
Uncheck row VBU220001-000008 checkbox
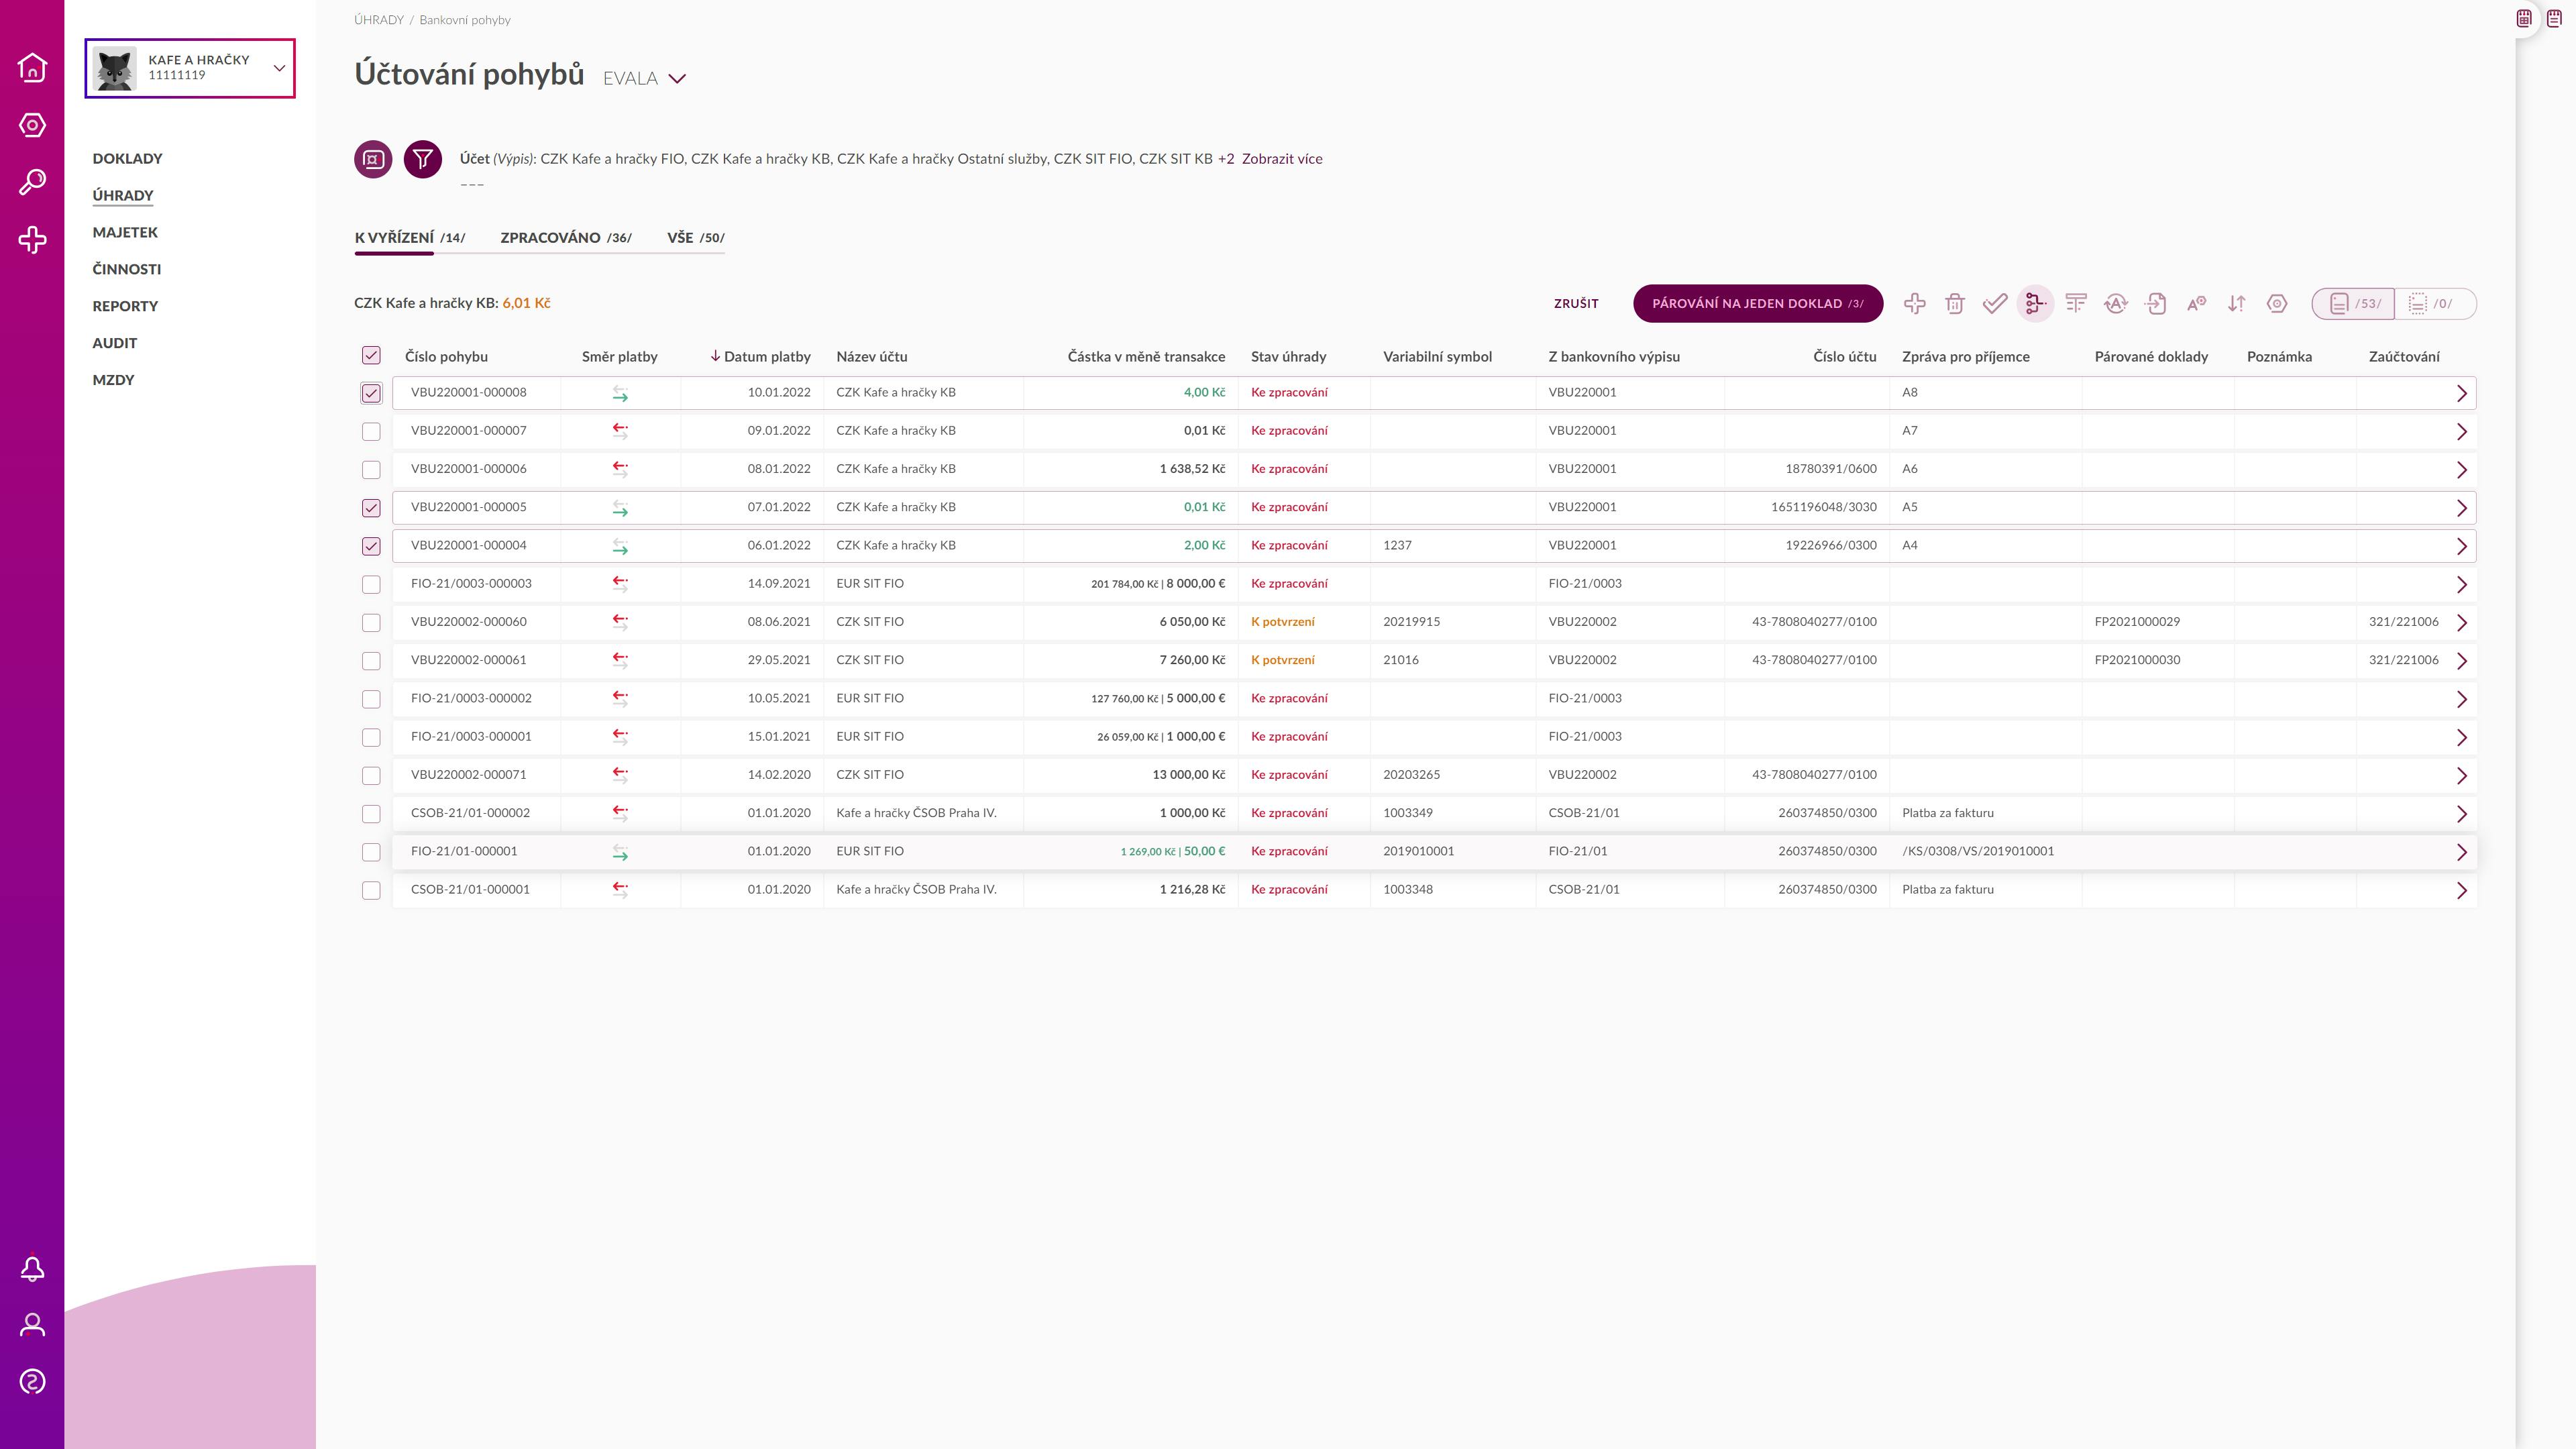pos(371,393)
